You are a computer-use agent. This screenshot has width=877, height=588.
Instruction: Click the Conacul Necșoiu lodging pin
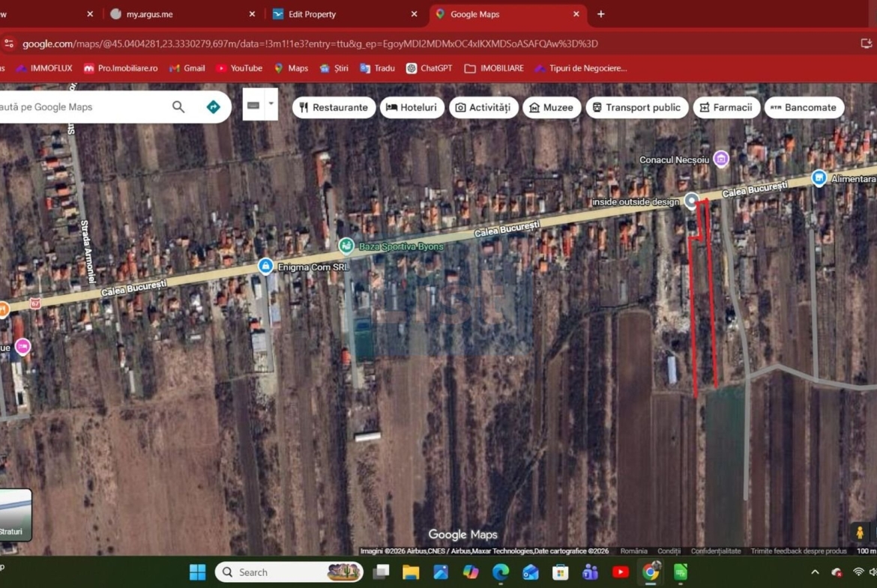(x=720, y=159)
